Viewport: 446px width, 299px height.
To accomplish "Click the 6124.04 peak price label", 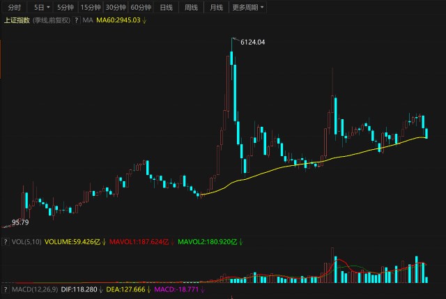I will click(252, 42).
